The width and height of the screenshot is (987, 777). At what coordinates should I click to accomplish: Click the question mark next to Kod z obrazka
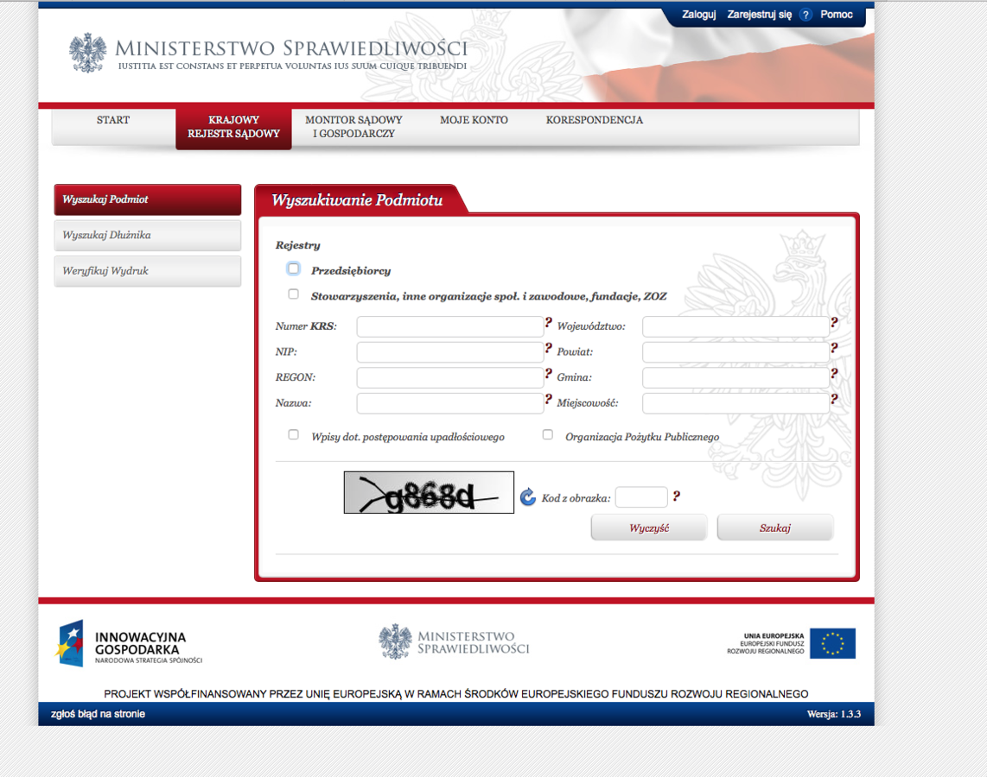point(676,496)
